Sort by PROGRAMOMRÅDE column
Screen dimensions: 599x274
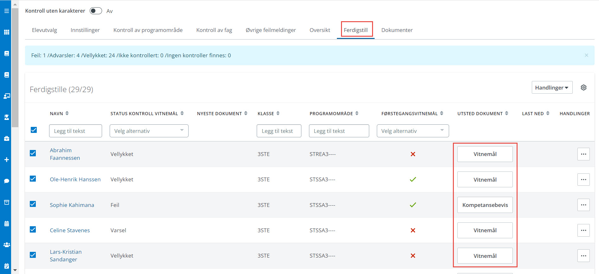click(x=357, y=113)
